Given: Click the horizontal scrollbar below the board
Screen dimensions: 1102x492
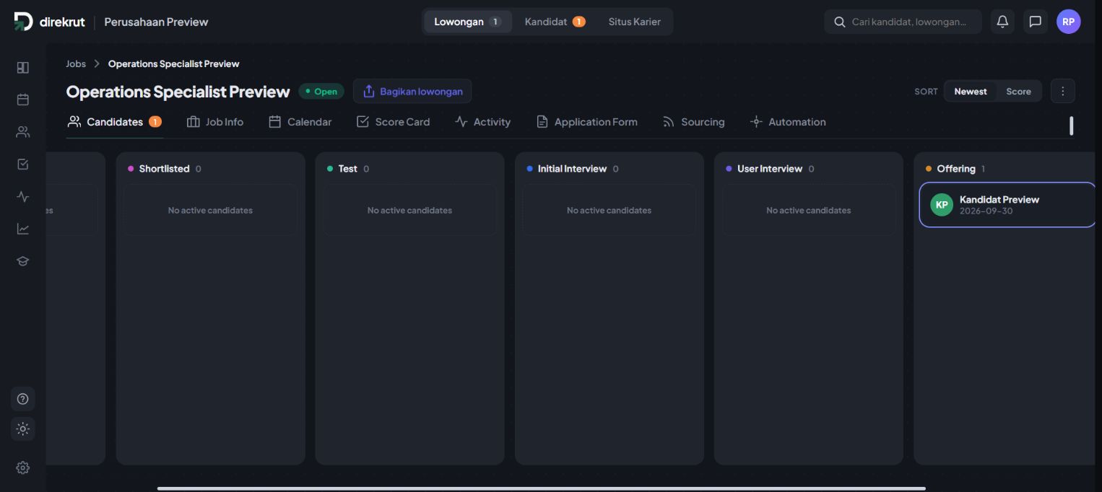Looking at the screenshot, I should (x=542, y=488).
